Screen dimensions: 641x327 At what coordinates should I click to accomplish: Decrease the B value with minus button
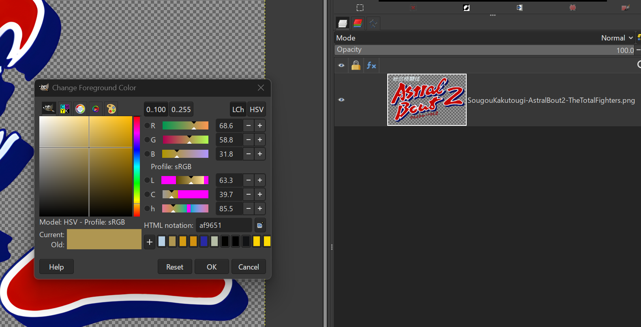249,154
